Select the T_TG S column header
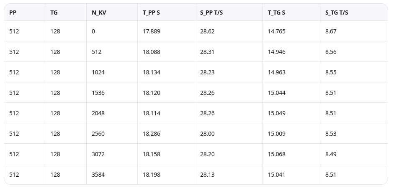The height and width of the screenshot is (188, 394). tap(276, 13)
